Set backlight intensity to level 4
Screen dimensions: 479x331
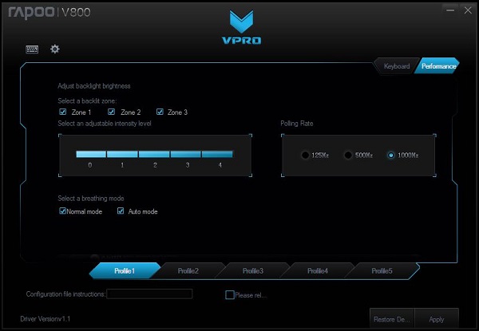coord(217,154)
